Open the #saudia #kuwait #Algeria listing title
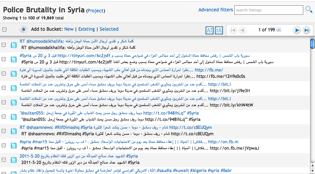 point(126,171)
